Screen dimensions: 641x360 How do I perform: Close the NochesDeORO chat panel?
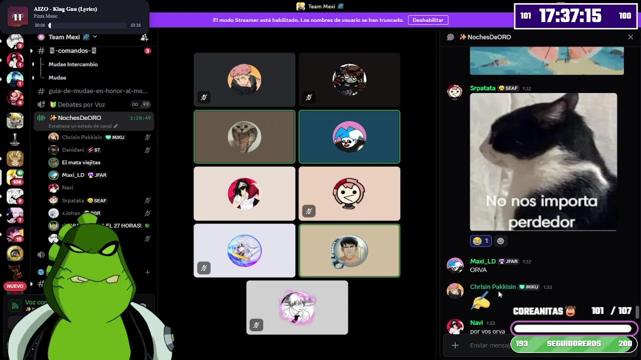tap(630, 37)
